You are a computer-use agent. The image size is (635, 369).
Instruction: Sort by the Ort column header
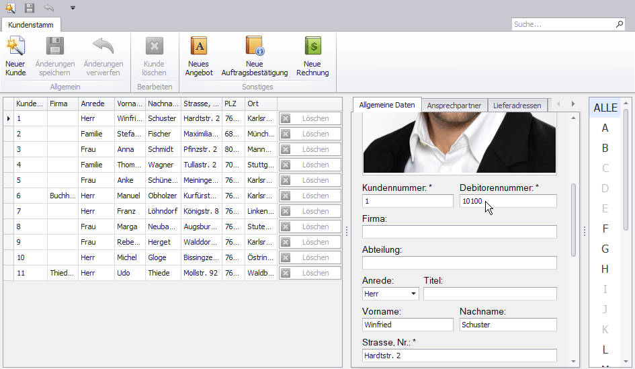pos(261,104)
